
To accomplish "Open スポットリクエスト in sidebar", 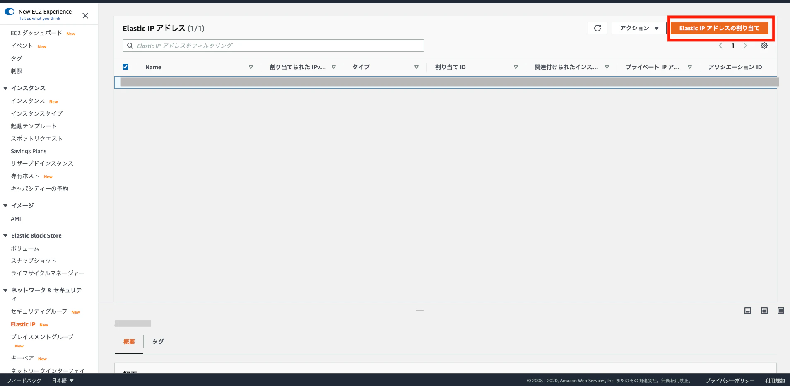I will point(36,138).
